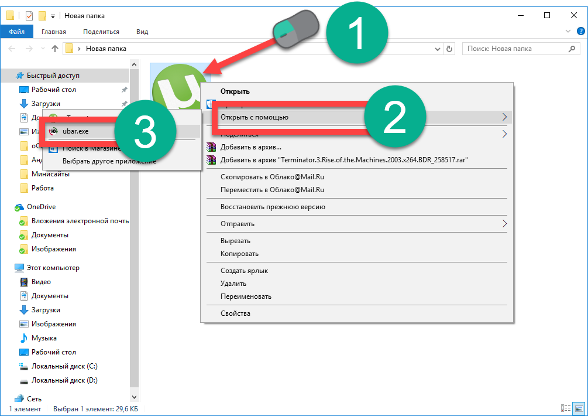Open Рабочий стол under Этот компьютер

(x=54, y=352)
